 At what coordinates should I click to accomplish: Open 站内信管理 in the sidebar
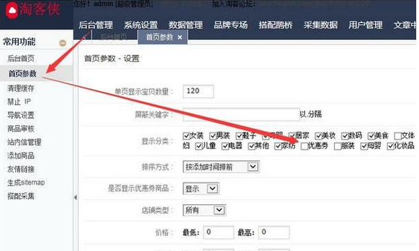[24, 142]
